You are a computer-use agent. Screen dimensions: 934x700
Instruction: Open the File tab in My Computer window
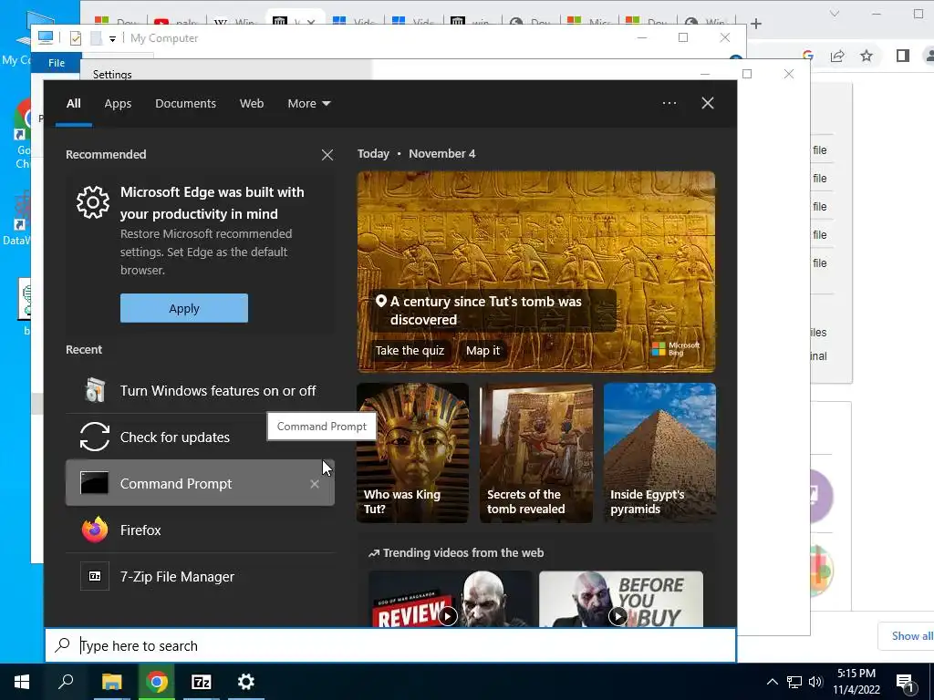[x=57, y=63]
